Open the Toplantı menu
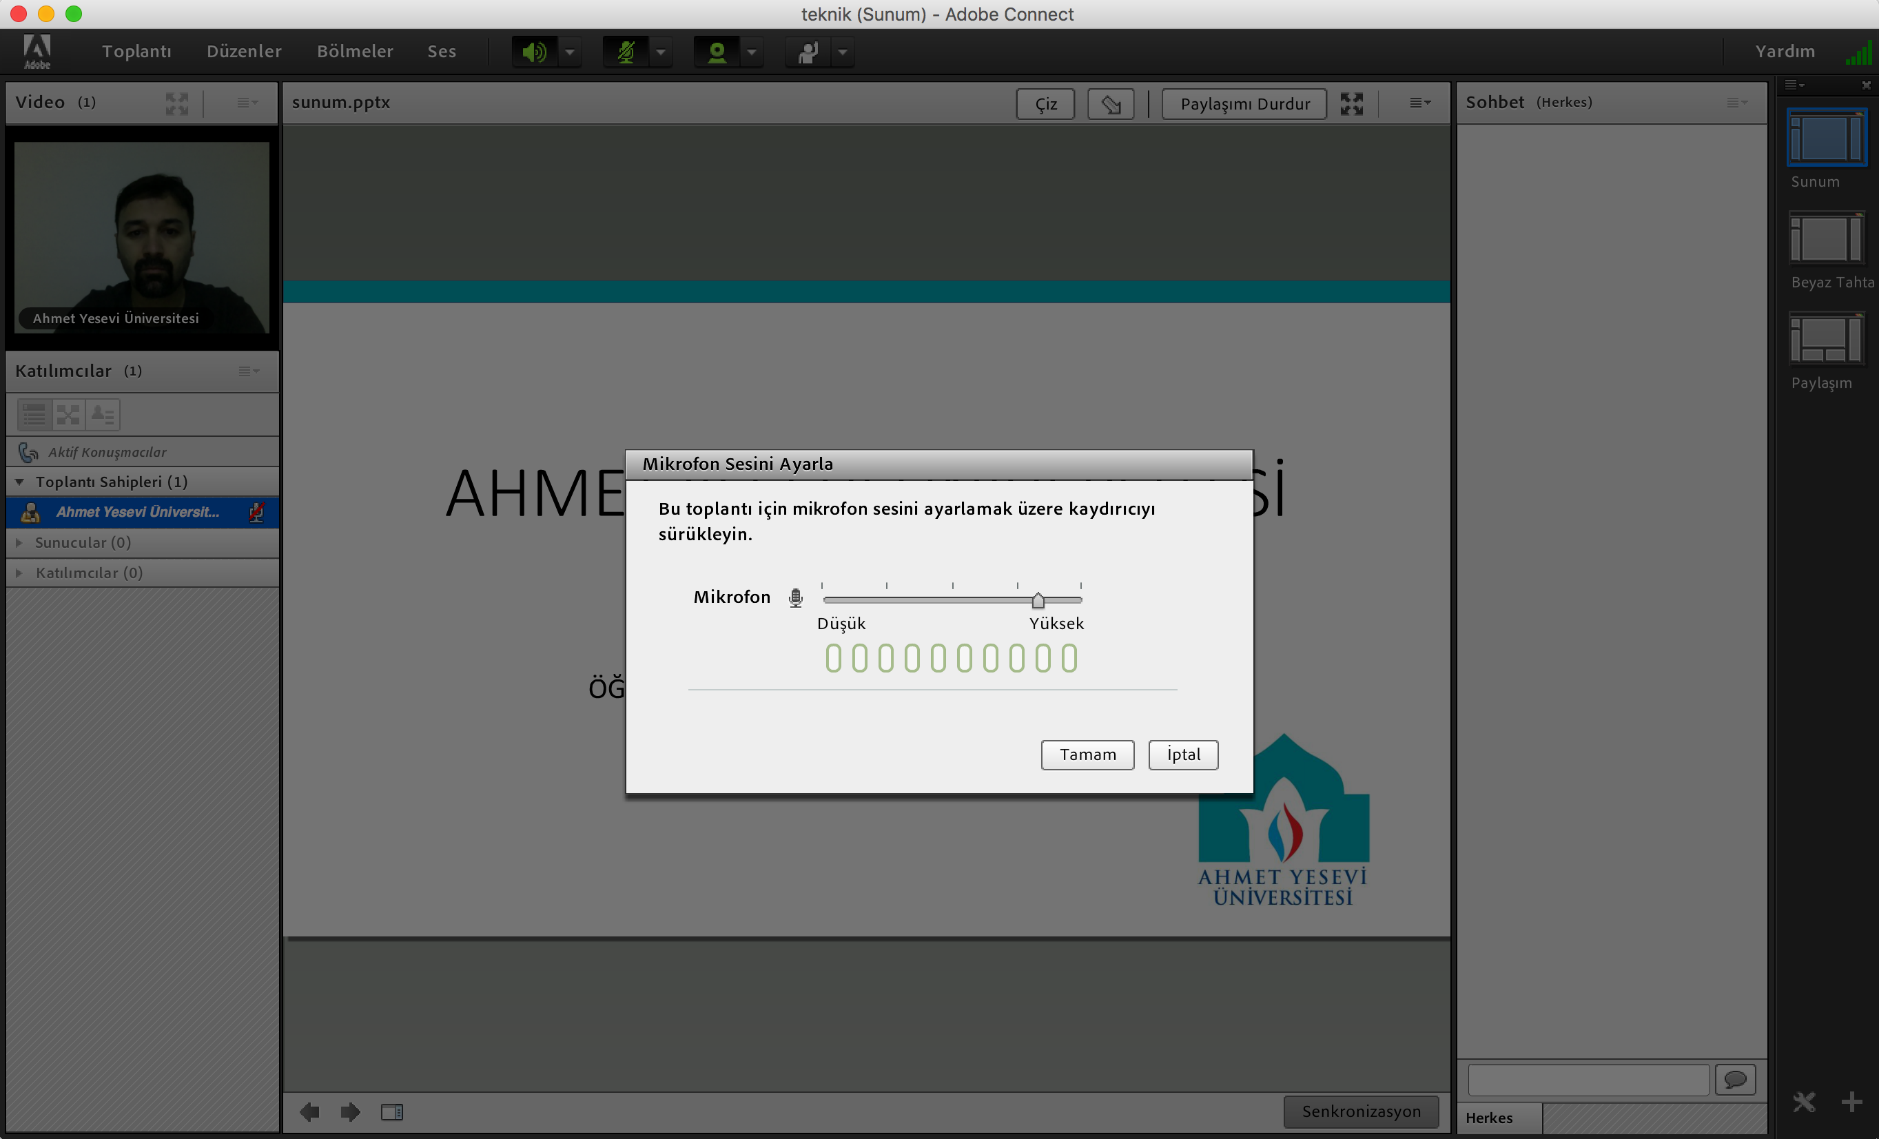The height and width of the screenshot is (1139, 1879). (136, 51)
